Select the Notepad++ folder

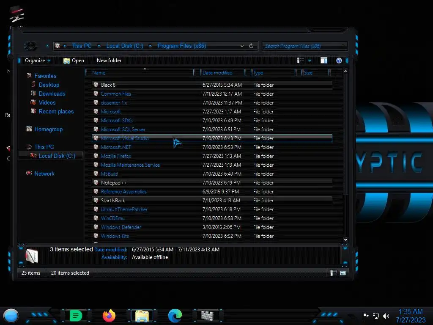(x=212, y=183)
